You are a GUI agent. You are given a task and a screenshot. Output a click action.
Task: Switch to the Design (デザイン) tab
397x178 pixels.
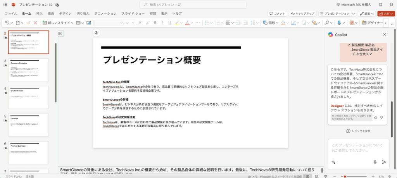tap(65, 14)
